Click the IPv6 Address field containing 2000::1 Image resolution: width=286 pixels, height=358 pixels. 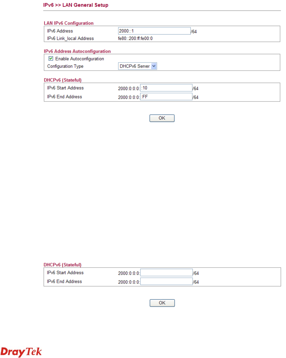(x=154, y=31)
